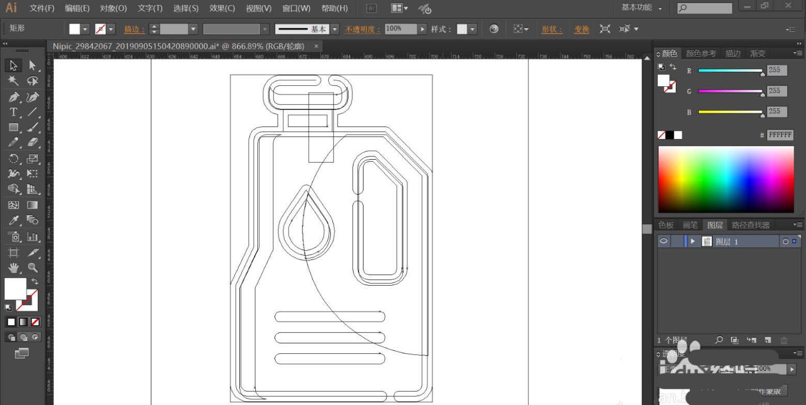Viewport: 806px width, 405px height.
Task: Open the 基本 brush definition dropdown
Action: coord(335,29)
